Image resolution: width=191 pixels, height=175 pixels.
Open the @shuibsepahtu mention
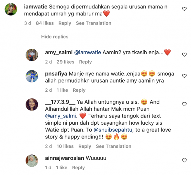(x=113, y=130)
